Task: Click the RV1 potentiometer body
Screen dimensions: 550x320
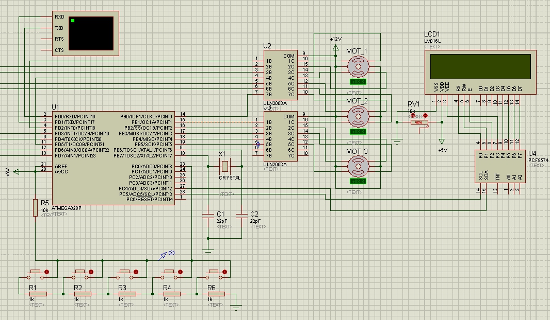Action: pyautogui.click(x=418, y=122)
